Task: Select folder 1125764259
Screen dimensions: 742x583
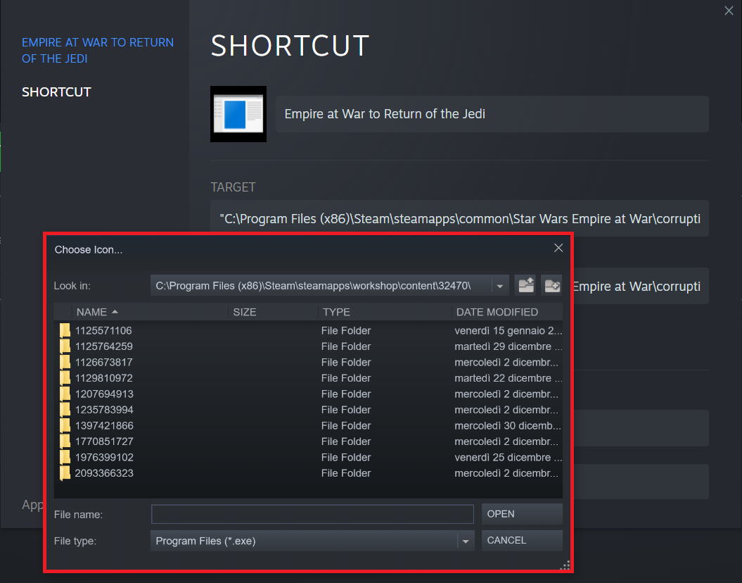Action: click(x=308, y=346)
